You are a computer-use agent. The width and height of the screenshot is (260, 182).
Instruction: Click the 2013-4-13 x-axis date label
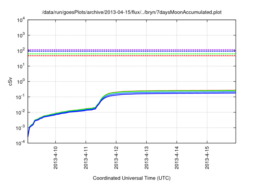(x=146, y=158)
